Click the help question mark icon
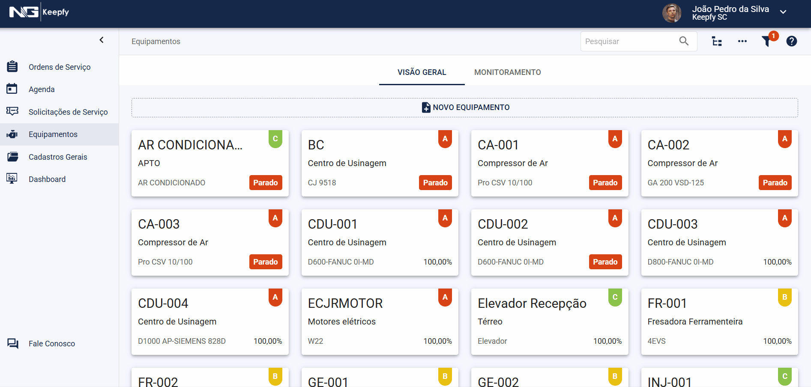This screenshot has height=387, width=811. click(791, 41)
